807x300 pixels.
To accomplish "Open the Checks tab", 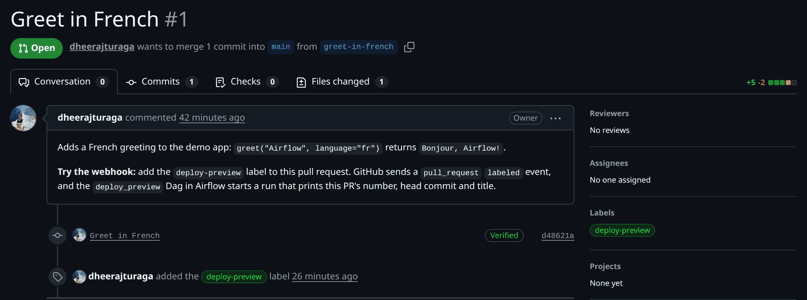I will click(247, 82).
